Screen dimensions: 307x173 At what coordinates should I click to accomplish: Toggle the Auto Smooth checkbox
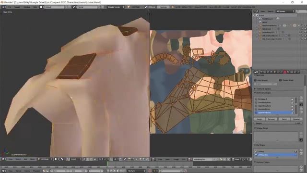coord(255,80)
